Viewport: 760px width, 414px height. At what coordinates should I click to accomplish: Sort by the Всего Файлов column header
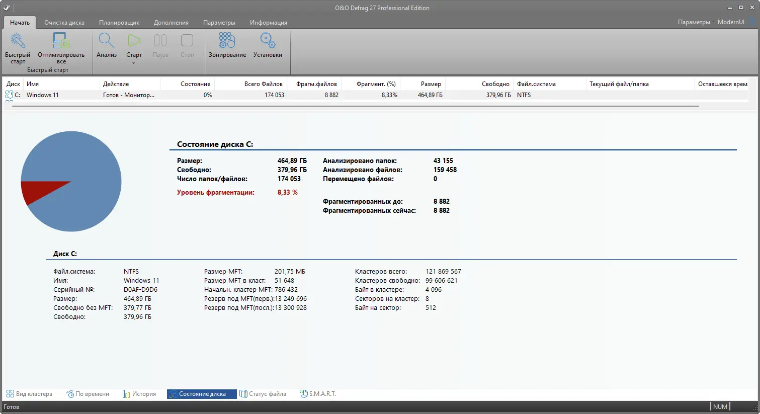[250, 84]
